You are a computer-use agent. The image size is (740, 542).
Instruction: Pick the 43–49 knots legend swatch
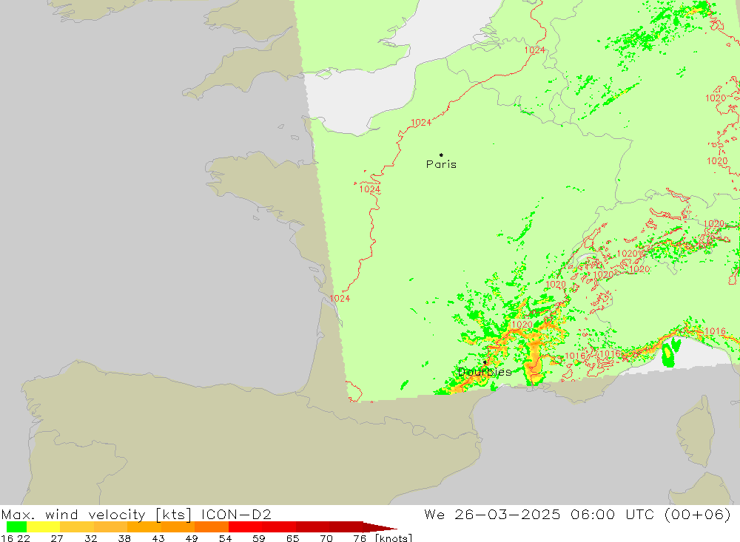coord(178,527)
